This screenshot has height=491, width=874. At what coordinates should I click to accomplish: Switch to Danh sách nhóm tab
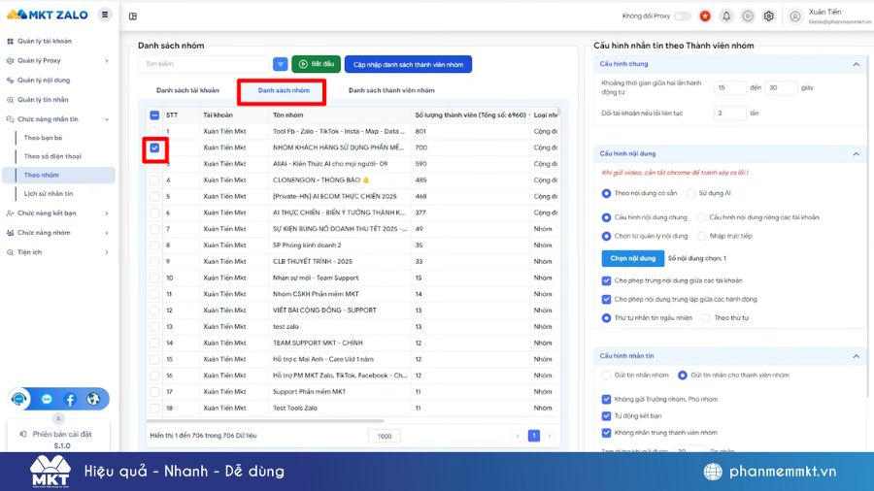284,90
